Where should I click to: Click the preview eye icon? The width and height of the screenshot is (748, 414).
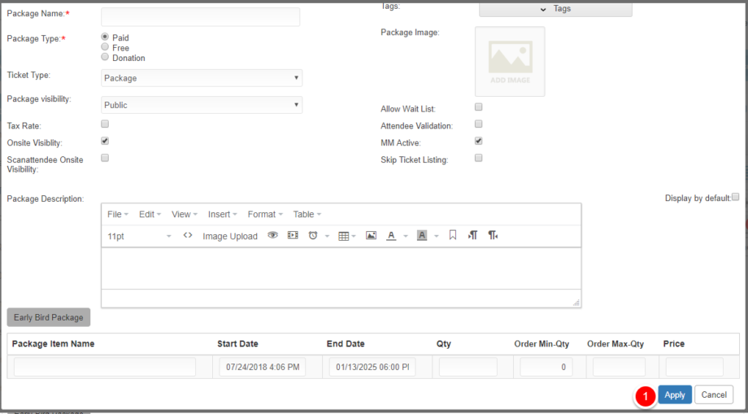[272, 235]
